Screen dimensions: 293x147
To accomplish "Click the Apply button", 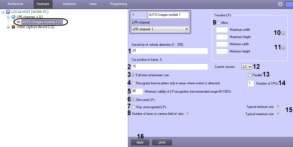I will click(140, 142).
